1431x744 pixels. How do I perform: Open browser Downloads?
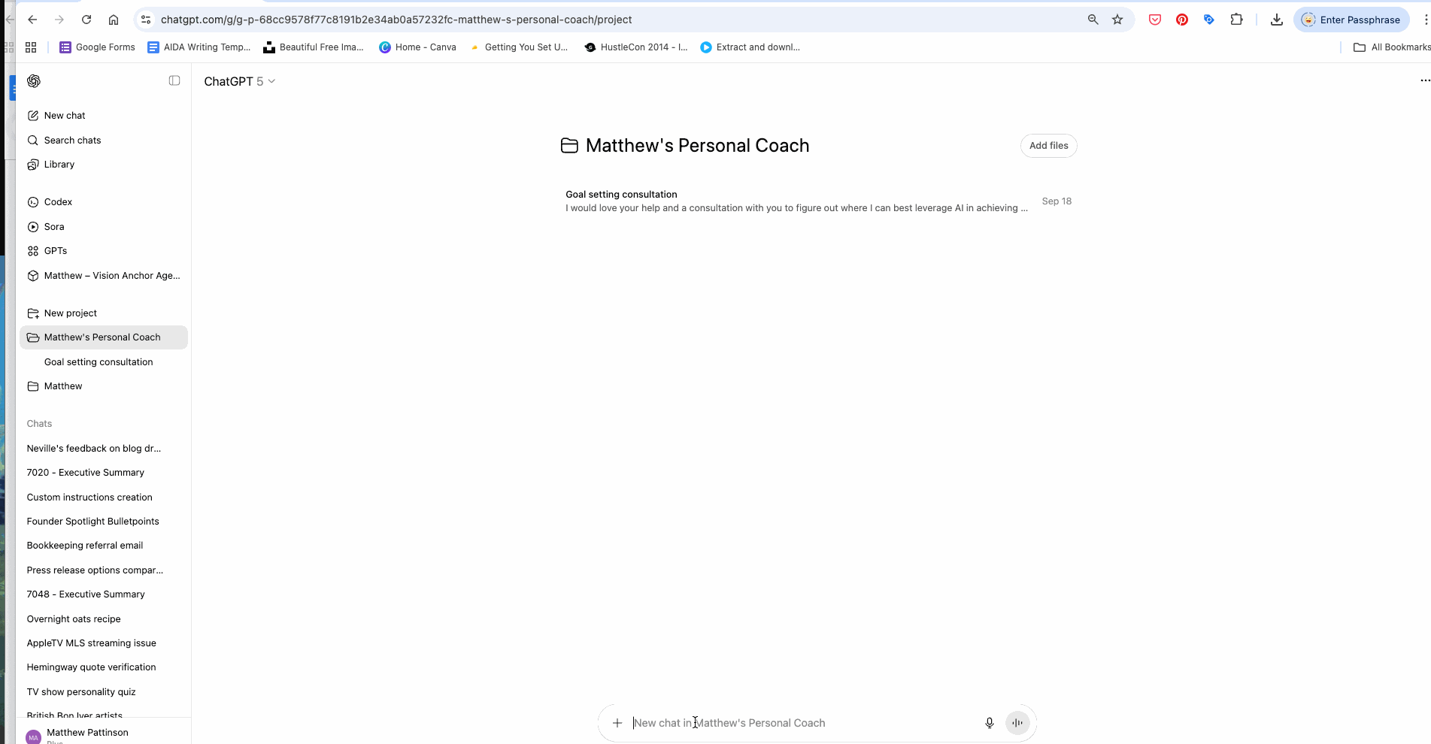point(1276,20)
